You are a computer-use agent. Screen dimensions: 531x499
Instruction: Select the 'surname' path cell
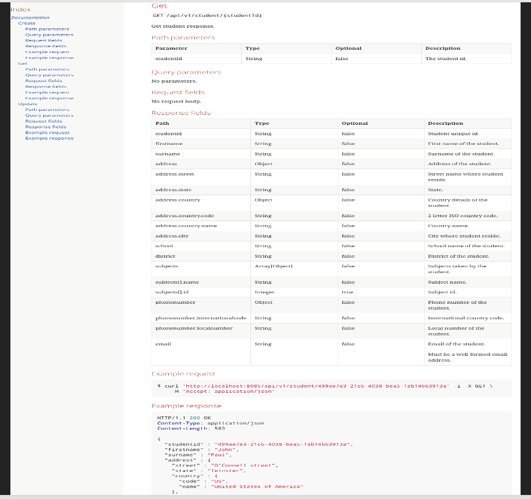click(168, 154)
